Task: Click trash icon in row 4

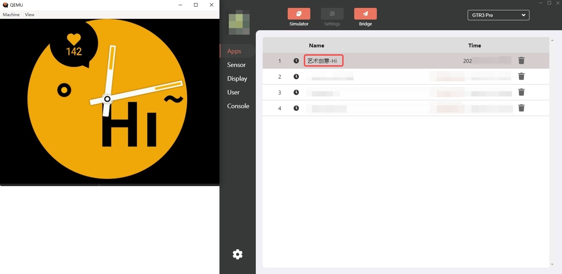Action: (521, 108)
